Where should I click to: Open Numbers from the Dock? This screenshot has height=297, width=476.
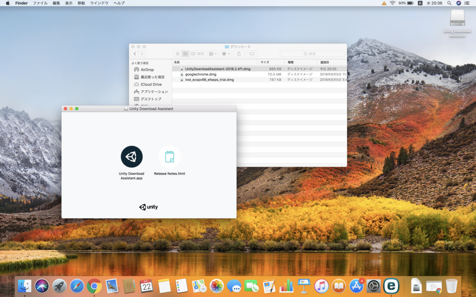tap(286, 286)
